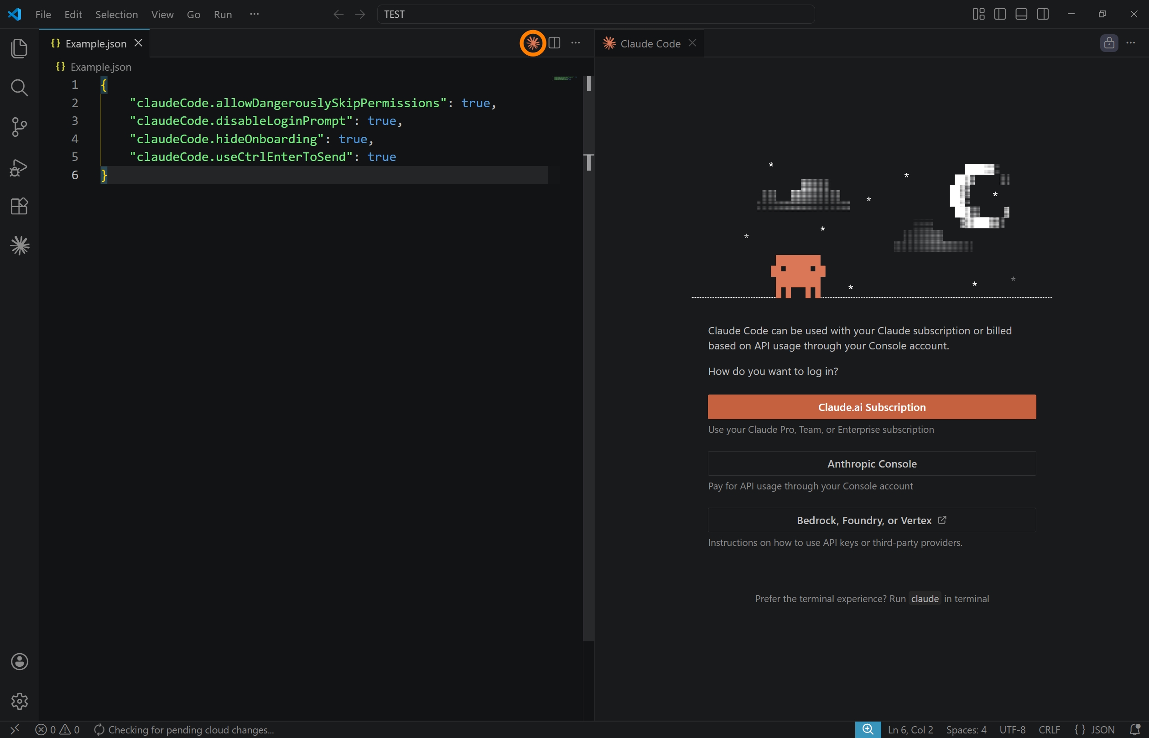
Task: Choose Anthropic Console login
Action: point(872,463)
